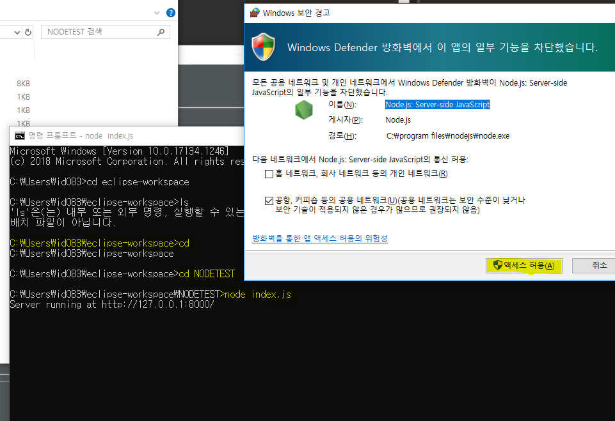Screen dimensions: 615x421
Task: Click the 'node index.js' command text
Action: (x=258, y=295)
